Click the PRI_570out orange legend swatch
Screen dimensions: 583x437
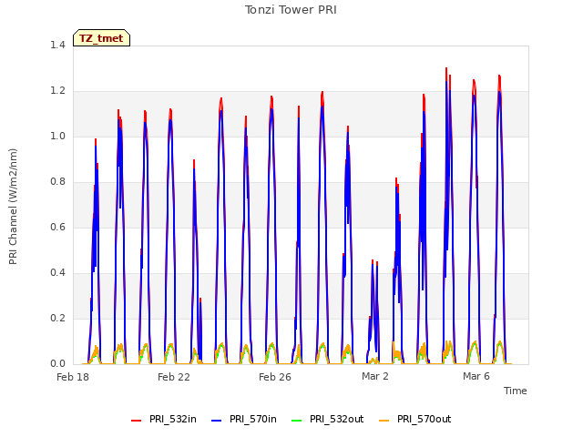click(384, 420)
